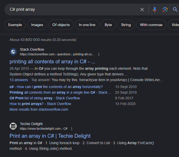Open 'C# Print list of string array' link

click(45, 98)
